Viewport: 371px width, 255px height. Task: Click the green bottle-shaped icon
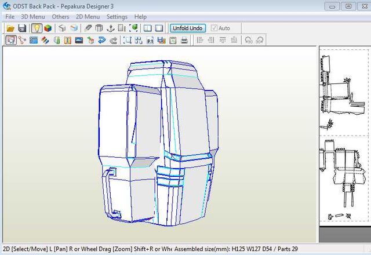point(57,40)
